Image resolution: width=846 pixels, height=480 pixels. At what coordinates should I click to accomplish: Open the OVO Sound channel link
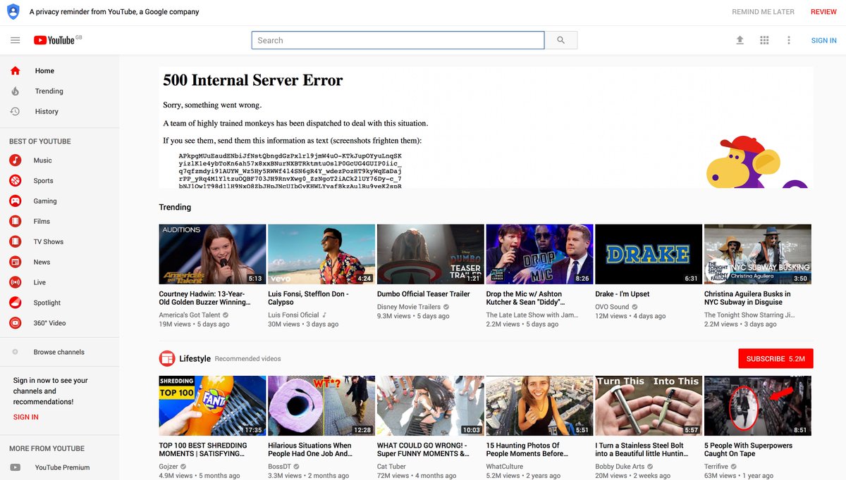coord(612,307)
